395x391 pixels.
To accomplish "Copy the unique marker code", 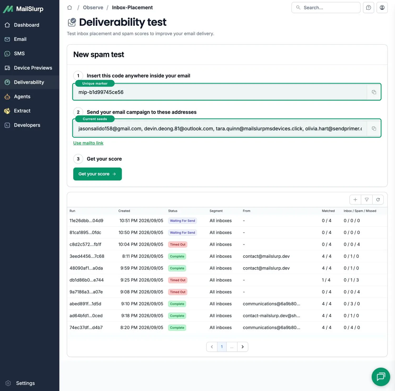I will (x=374, y=92).
